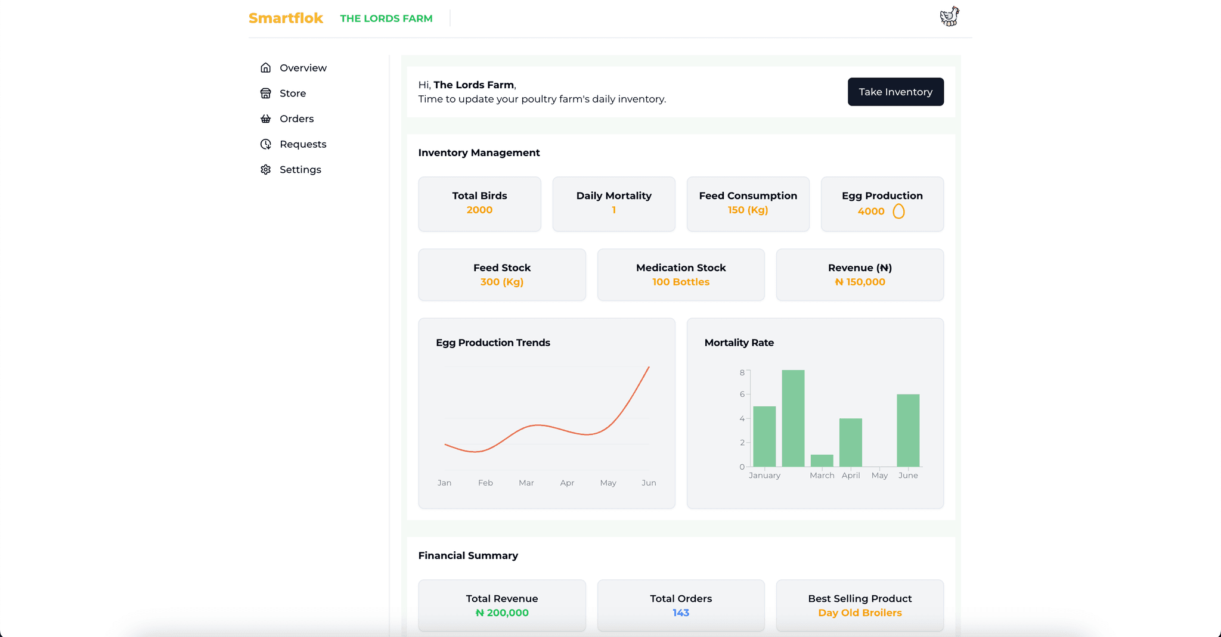
Task: Click the Jun label on egg trends axis
Action: [649, 483]
